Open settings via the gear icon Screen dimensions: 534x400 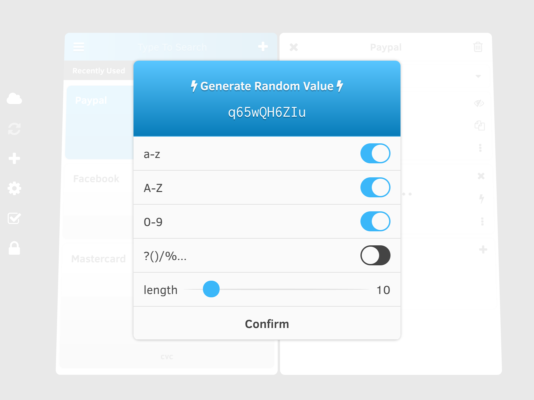pos(14,188)
